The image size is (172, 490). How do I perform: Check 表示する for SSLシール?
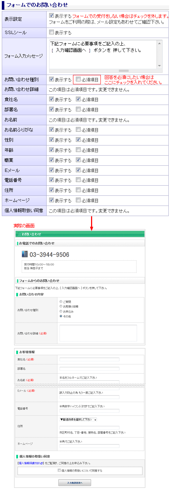[x=51, y=33]
